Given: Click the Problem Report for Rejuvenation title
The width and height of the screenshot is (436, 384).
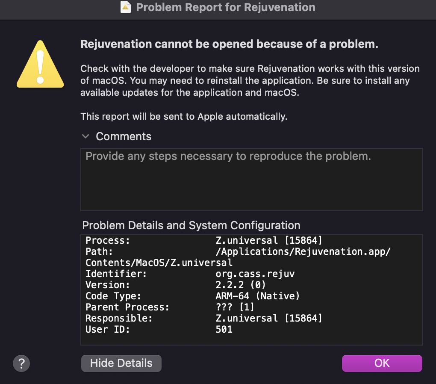Looking at the screenshot, I should [226, 7].
